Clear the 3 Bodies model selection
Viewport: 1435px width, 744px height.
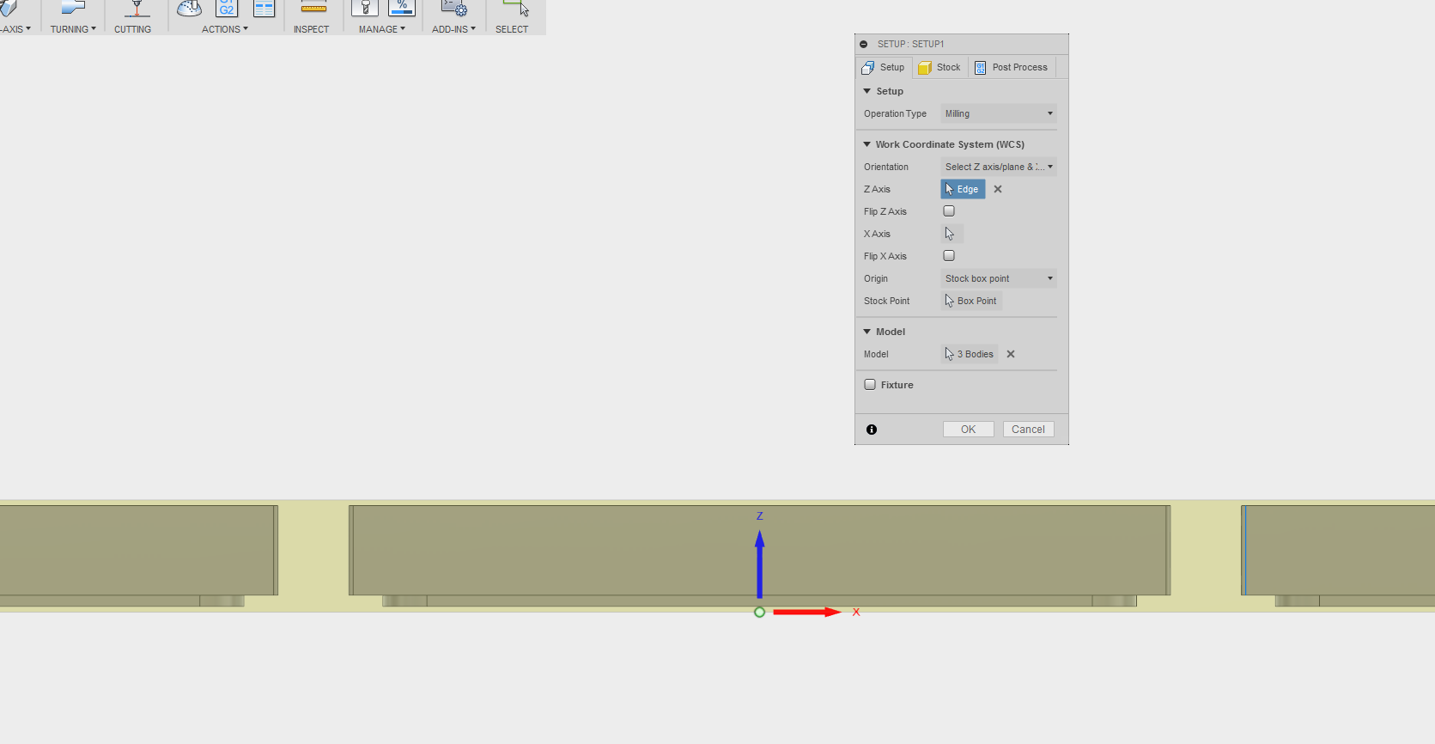tap(1011, 354)
